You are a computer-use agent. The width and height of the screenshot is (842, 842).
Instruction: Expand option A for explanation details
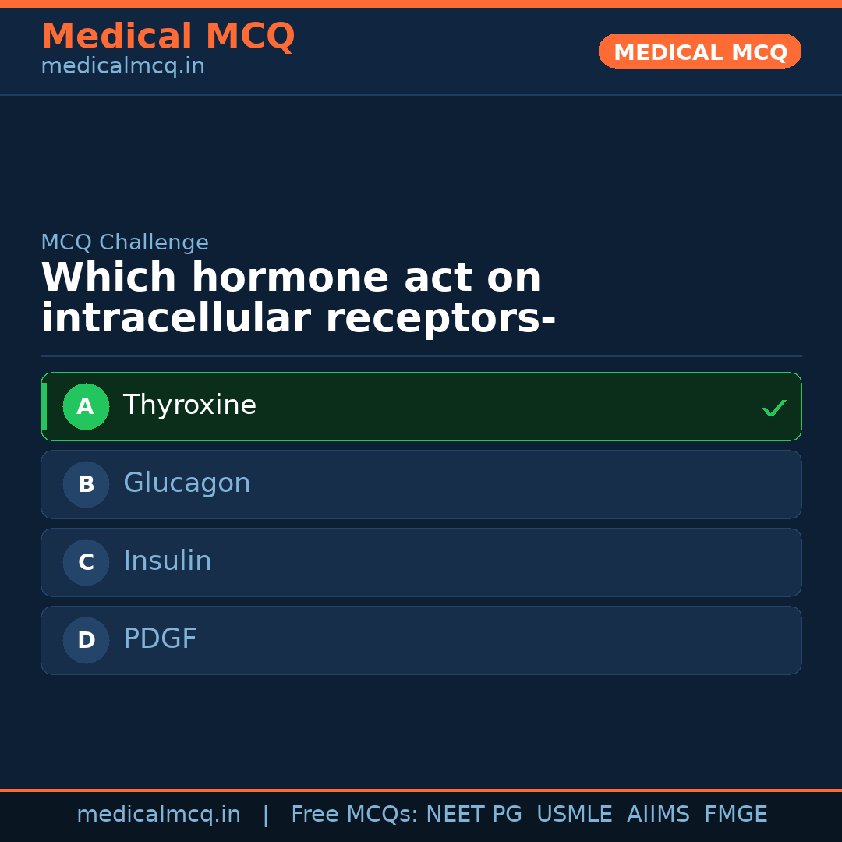click(421, 406)
